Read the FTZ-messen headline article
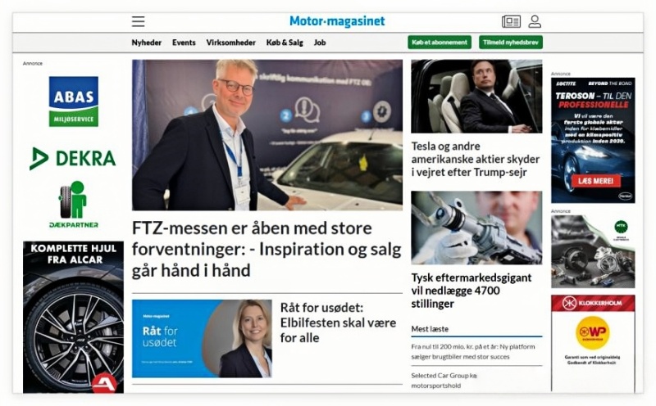Screen dimensions: 656x406 pyautogui.click(x=267, y=250)
